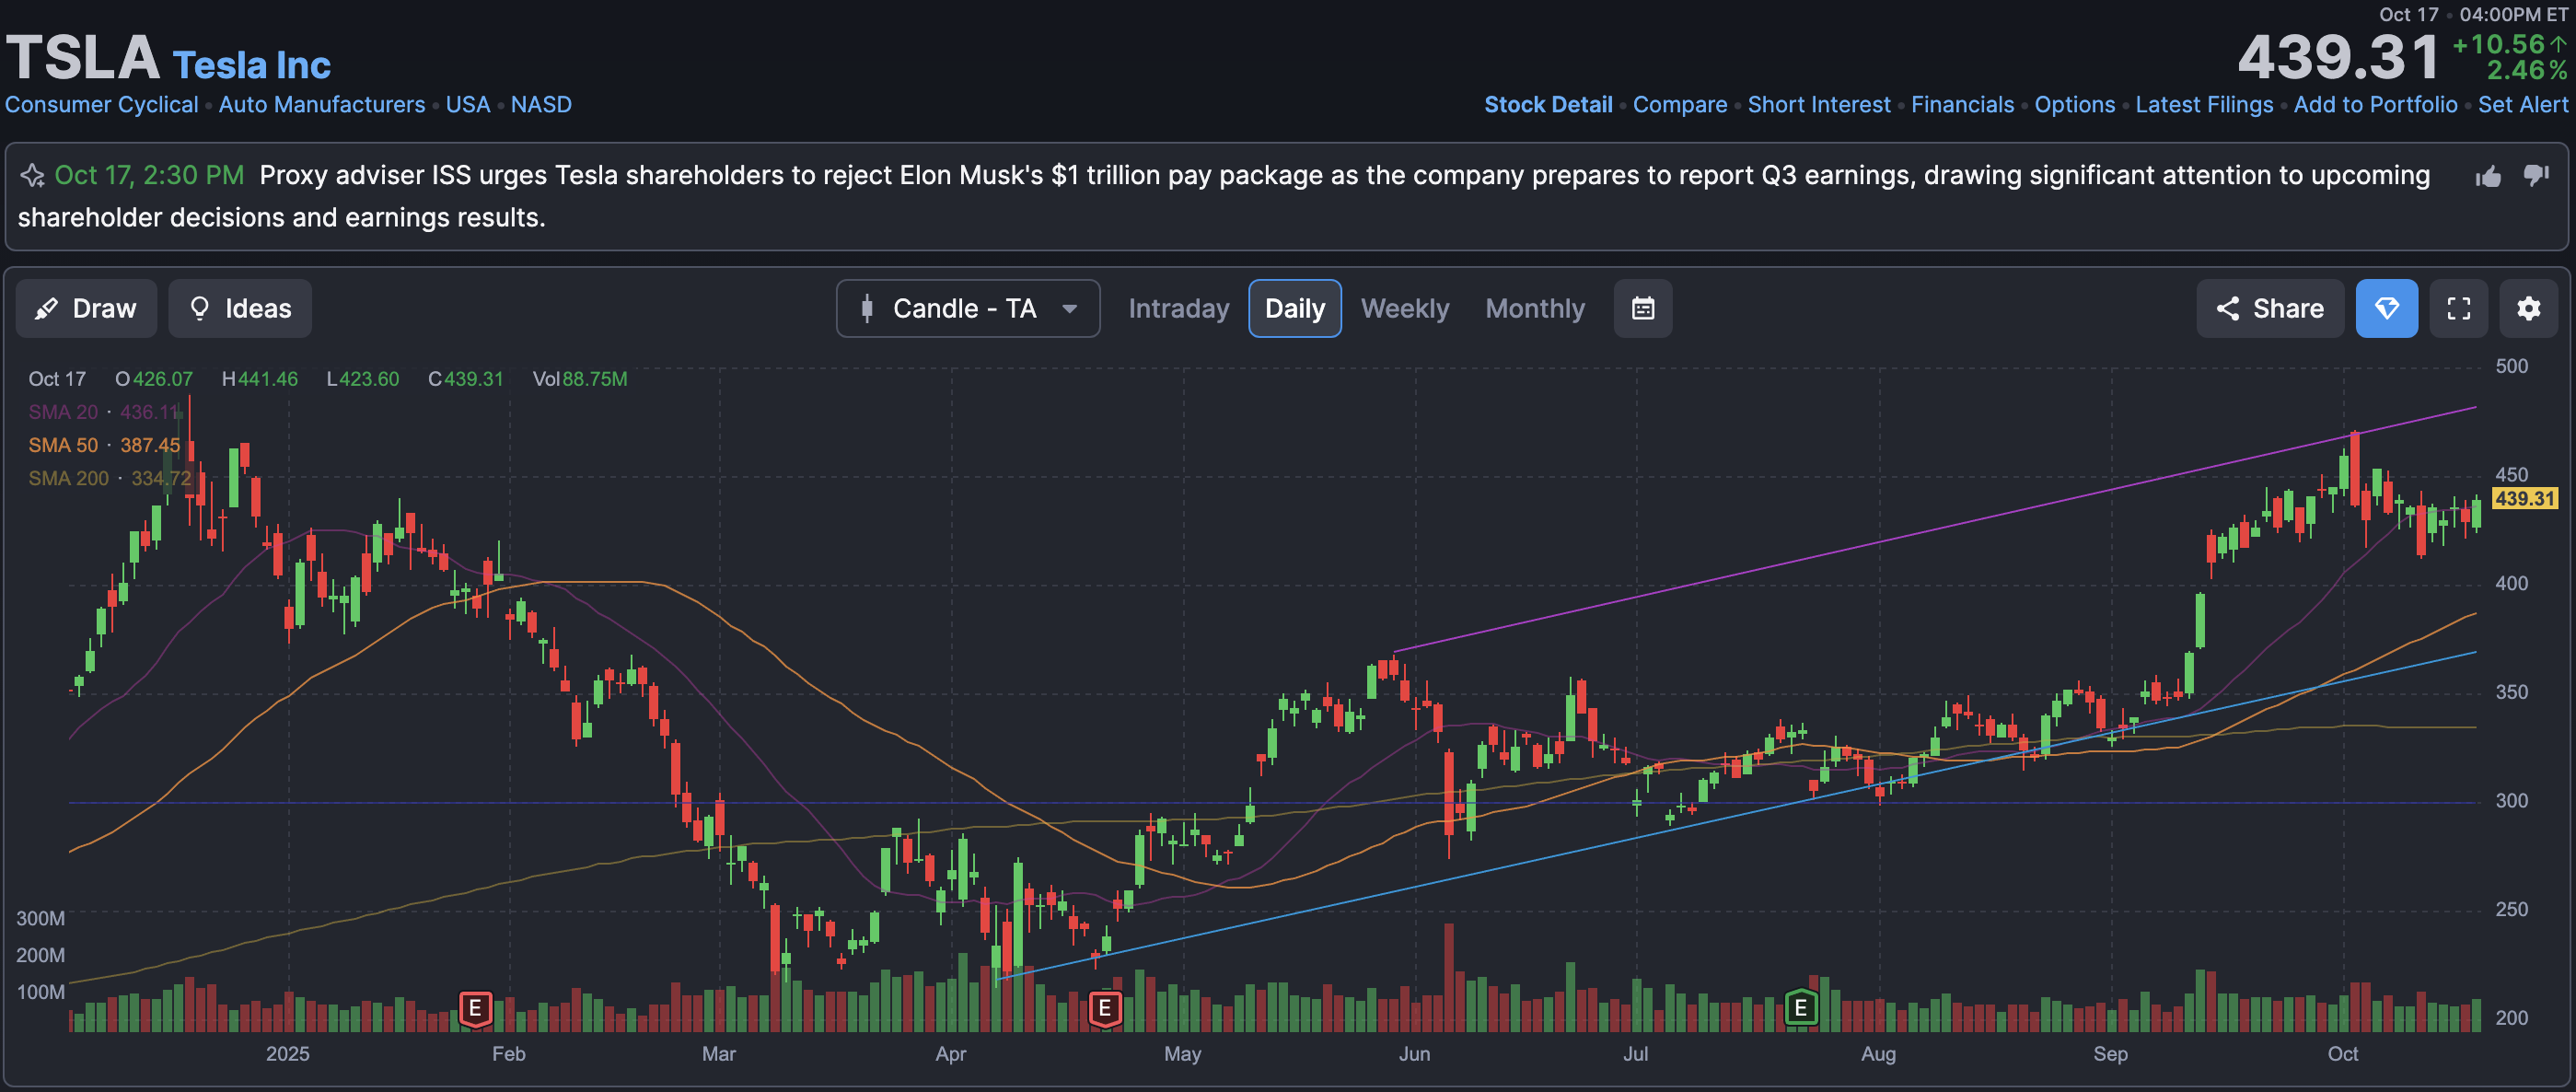Viewport: 2576px width, 1092px height.
Task: Go to the Financials tab
Action: 1962,105
